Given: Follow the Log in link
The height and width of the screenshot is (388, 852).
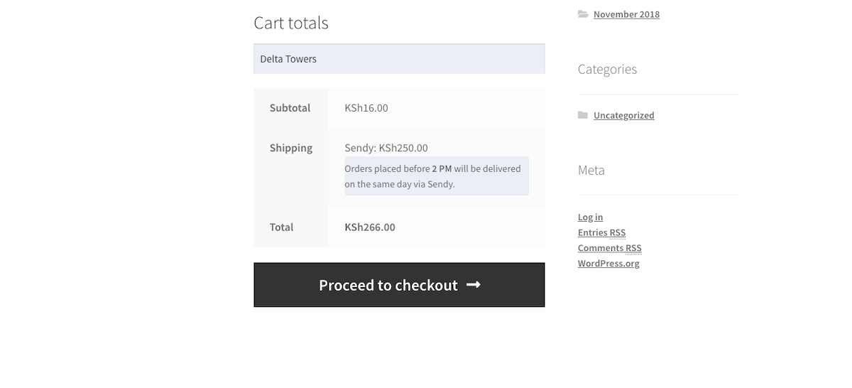Looking at the screenshot, I should pos(590,217).
